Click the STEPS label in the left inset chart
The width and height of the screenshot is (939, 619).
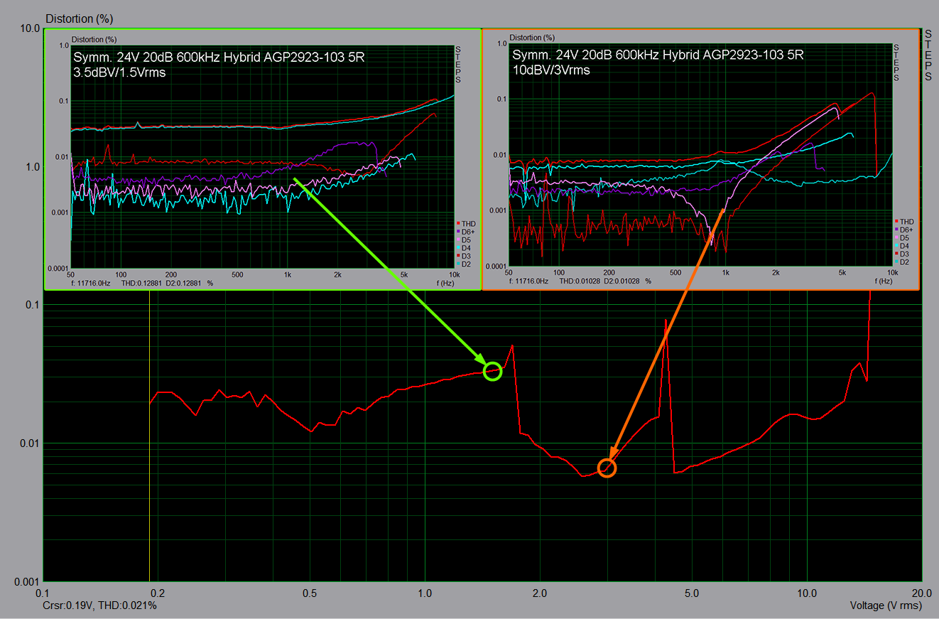click(x=458, y=65)
